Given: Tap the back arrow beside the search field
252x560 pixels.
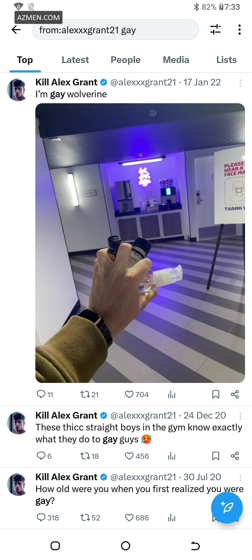Looking at the screenshot, I should [16, 30].
